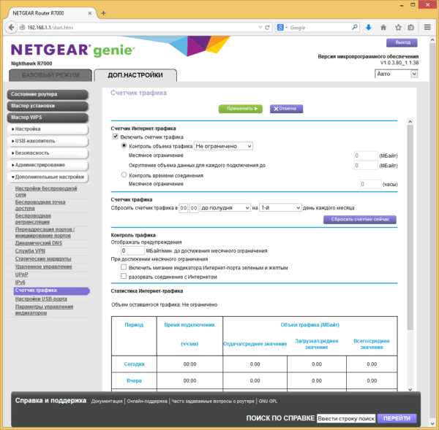Open IPv6 settings link
Viewport: 439px width, 430px height.
[20, 283]
